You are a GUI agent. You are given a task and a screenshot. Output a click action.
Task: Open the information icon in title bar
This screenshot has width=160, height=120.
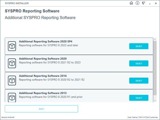pyautogui.click(x=137, y=3)
